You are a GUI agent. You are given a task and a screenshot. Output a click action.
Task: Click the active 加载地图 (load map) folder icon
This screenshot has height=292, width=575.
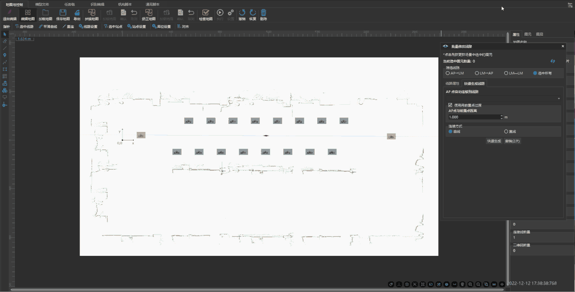[45, 13]
